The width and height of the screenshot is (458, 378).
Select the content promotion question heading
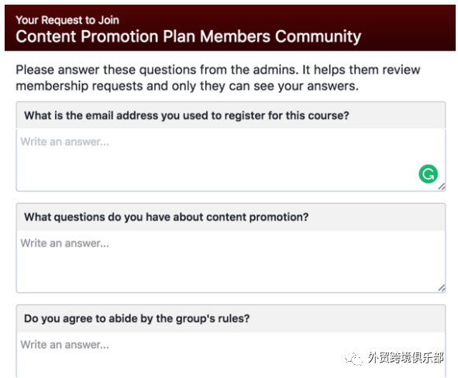[x=166, y=217]
